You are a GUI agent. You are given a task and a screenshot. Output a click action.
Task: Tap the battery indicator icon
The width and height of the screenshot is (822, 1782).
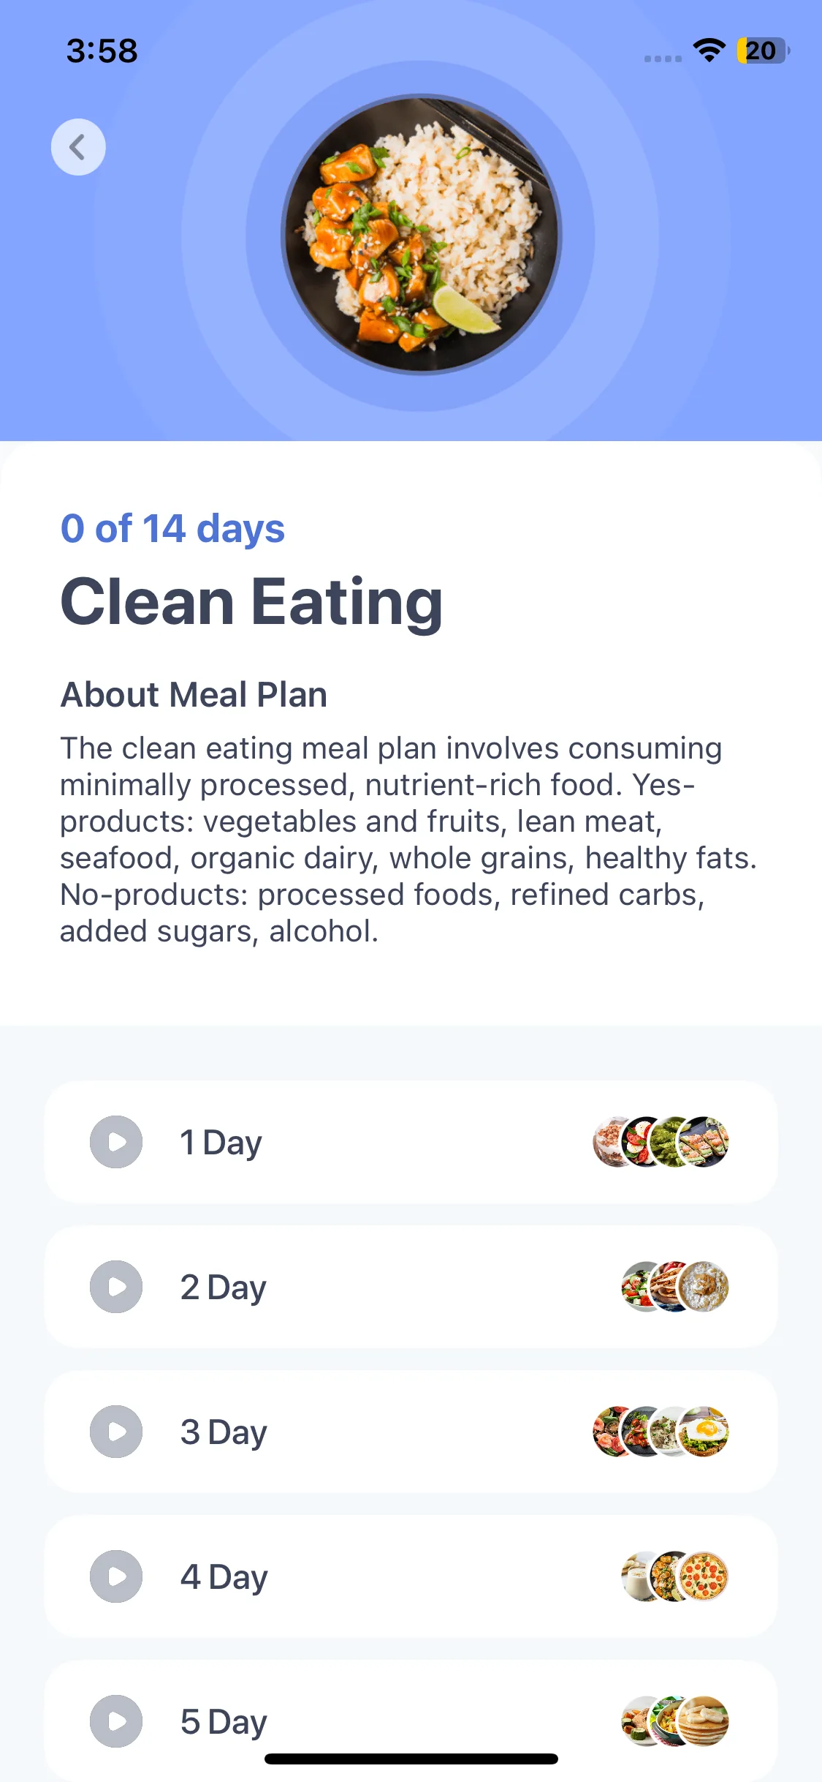[x=764, y=50]
